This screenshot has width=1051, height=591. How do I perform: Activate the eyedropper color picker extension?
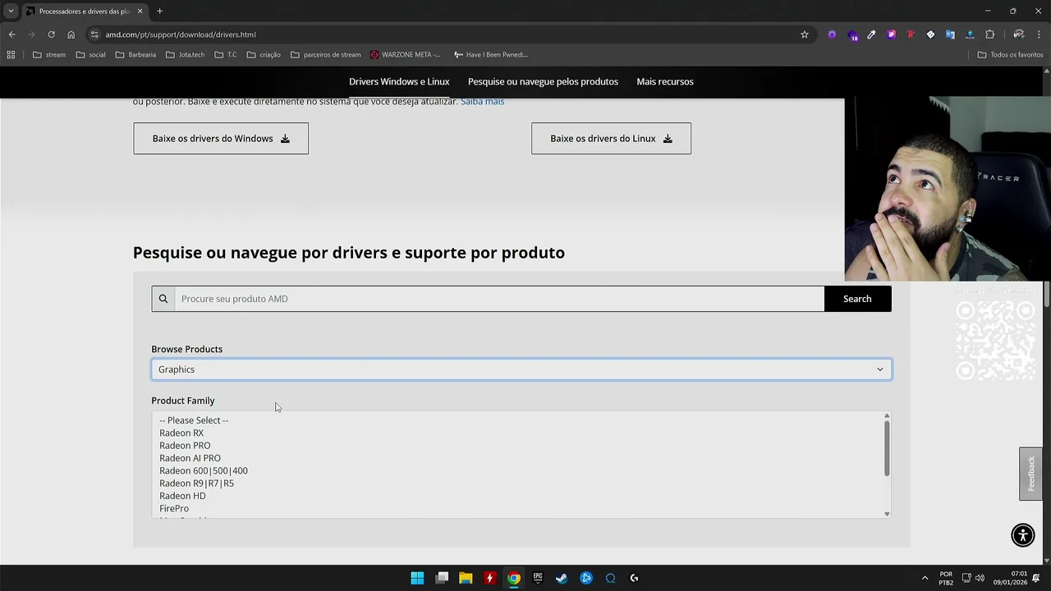[871, 34]
